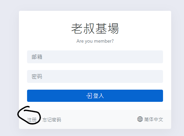Reset the password via the 忘记密码 link

tap(52, 120)
